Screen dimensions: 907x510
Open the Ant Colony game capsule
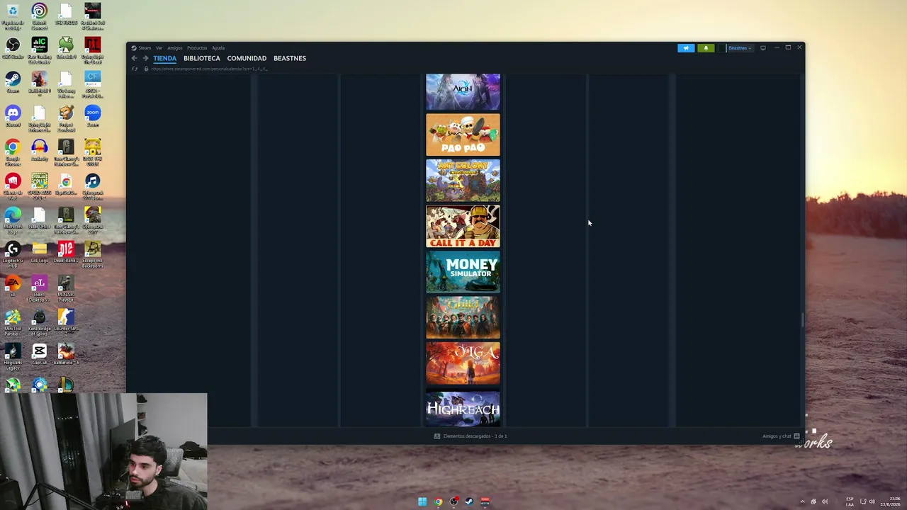[x=463, y=181]
